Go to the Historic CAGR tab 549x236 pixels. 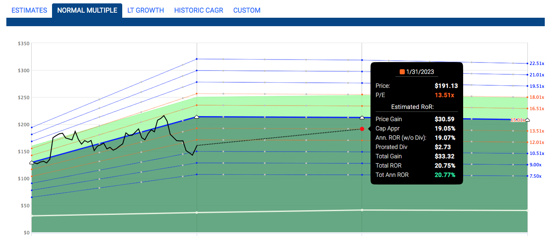198,10
